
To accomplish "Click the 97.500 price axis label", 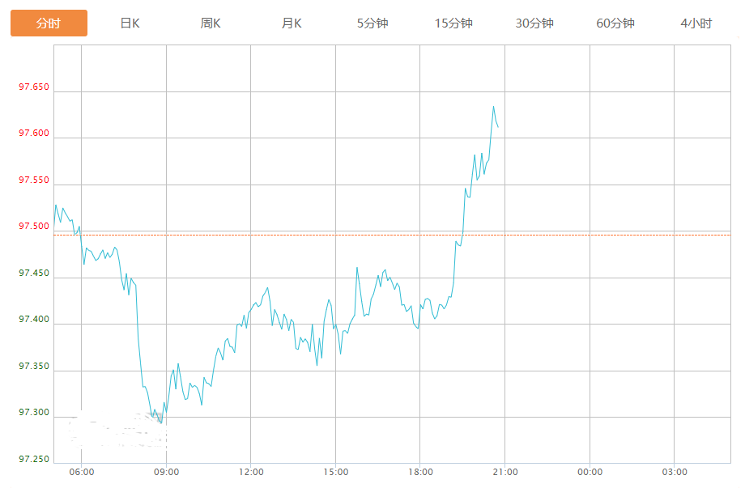I will pyautogui.click(x=34, y=227).
